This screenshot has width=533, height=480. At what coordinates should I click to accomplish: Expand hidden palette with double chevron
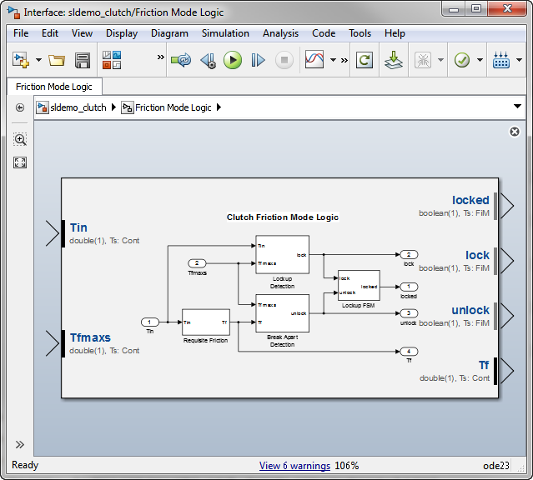coord(20,444)
